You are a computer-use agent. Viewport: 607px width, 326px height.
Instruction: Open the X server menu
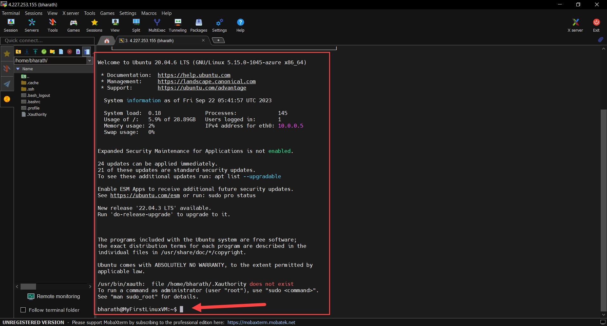[71, 13]
